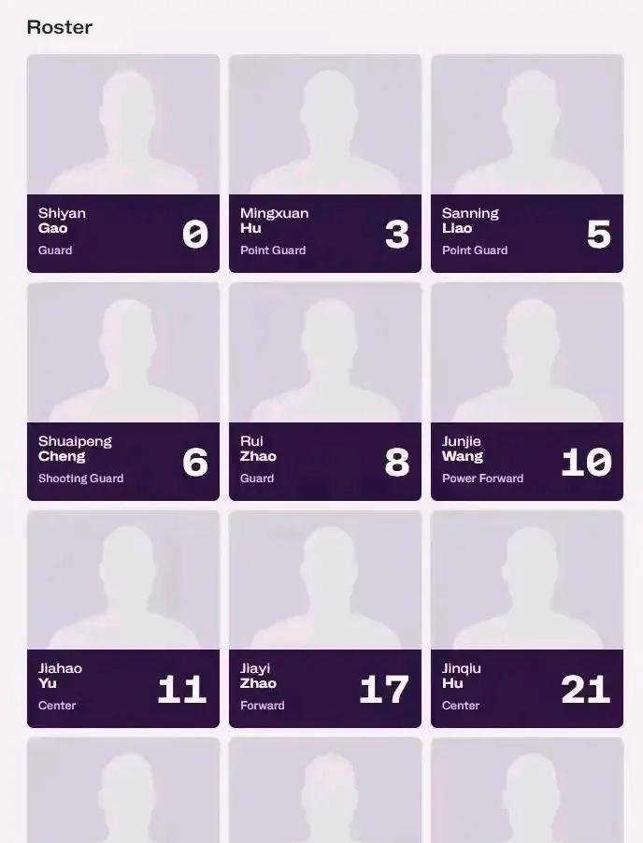
Task: Click the Mingxuan Hu name link
Action: (274, 221)
